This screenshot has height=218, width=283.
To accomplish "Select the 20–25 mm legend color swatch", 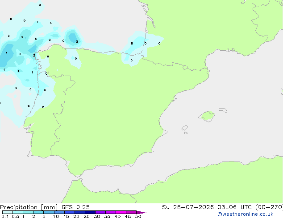I will [80, 212].
